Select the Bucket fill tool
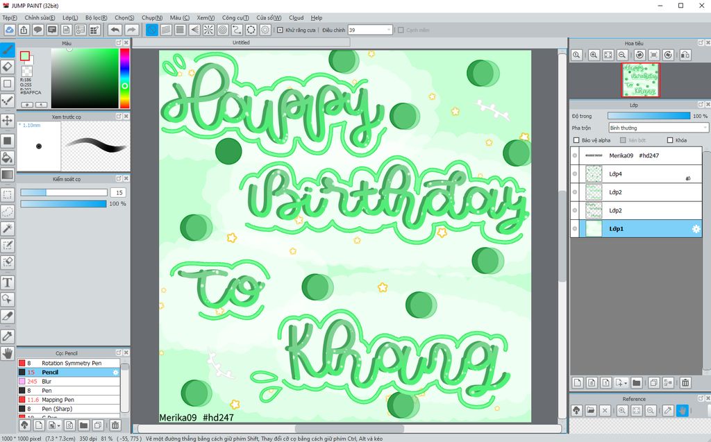This screenshot has height=442, width=711. click(7, 158)
